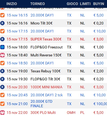This screenshot has width=107, height=116.
Task: Sort by the TORNEO column header
Action: pos(38,4)
